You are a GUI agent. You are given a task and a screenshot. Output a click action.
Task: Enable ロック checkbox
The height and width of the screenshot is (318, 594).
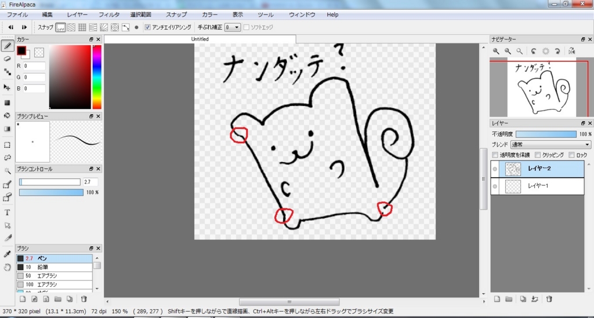point(571,155)
